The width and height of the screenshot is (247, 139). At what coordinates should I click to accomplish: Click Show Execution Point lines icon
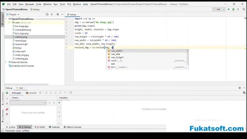(x=40, y=93)
